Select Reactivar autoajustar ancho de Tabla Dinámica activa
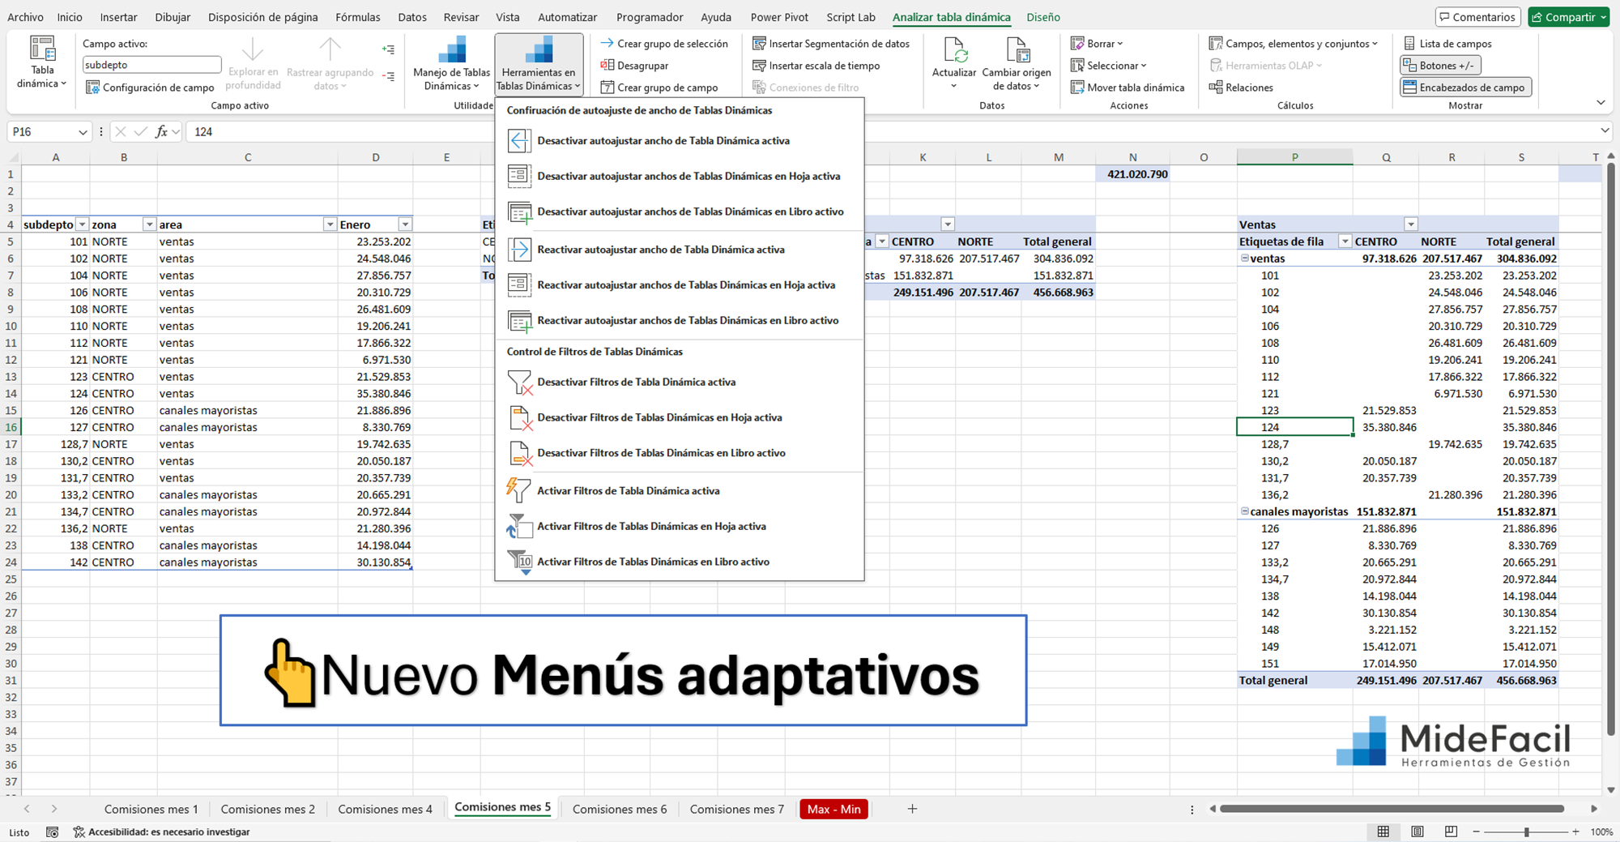The width and height of the screenshot is (1620, 842). pyautogui.click(x=679, y=250)
